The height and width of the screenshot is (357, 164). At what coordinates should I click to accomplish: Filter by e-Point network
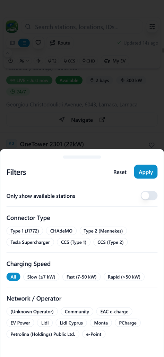pos(94,334)
